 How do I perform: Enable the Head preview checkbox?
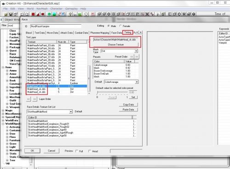(90, 151)
